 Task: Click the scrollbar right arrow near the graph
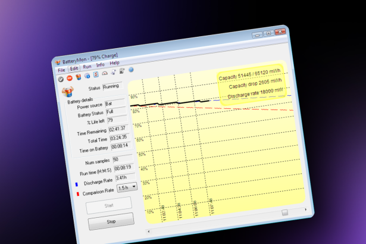coord(306,209)
